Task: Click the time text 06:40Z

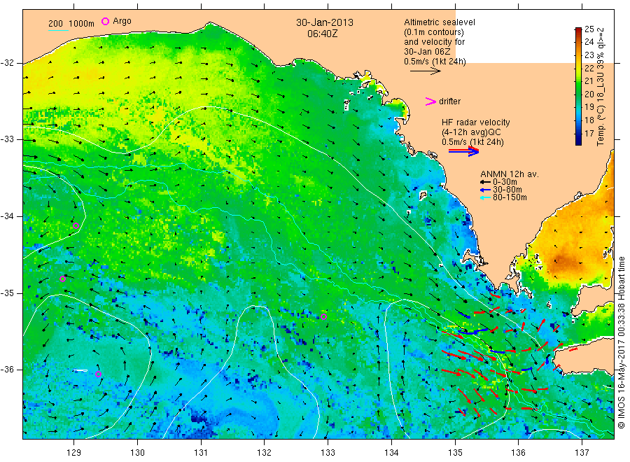Action: coord(322,34)
